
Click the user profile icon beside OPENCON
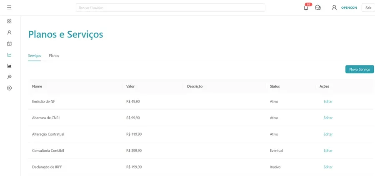point(334,8)
